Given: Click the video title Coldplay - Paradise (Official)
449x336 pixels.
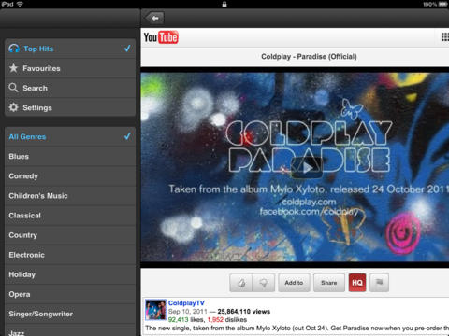Looking at the screenshot, I should click(309, 57).
